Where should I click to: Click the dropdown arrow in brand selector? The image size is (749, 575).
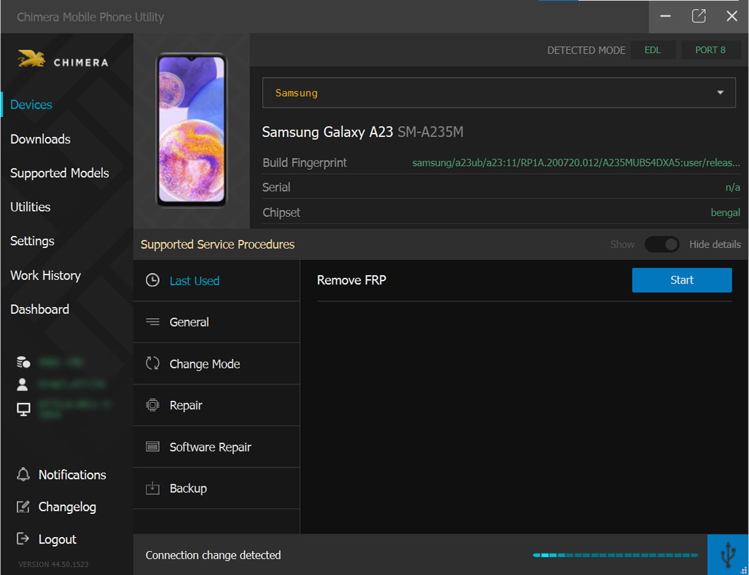pyautogui.click(x=720, y=93)
